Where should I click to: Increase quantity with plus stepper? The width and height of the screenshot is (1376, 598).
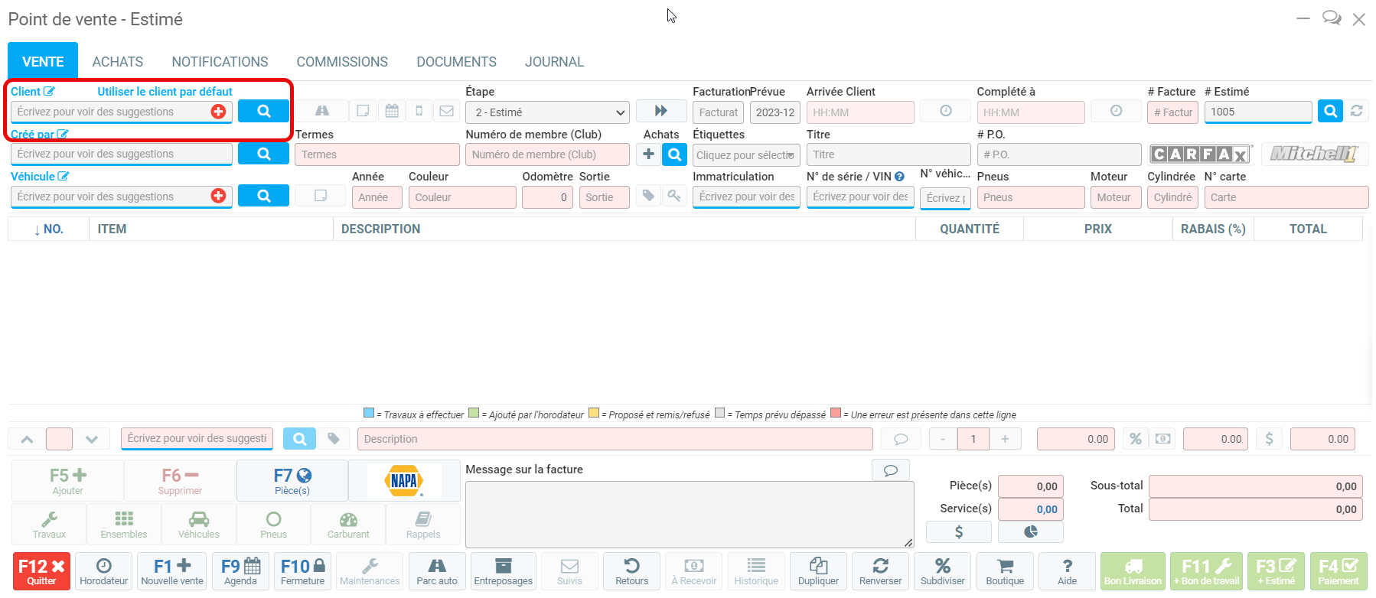1005,439
